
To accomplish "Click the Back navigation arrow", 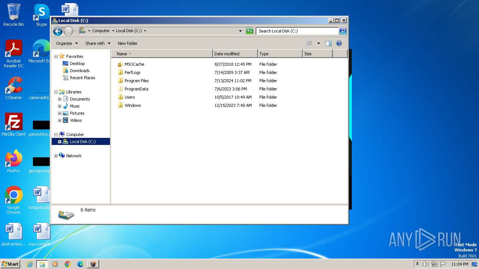I will click(58, 31).
